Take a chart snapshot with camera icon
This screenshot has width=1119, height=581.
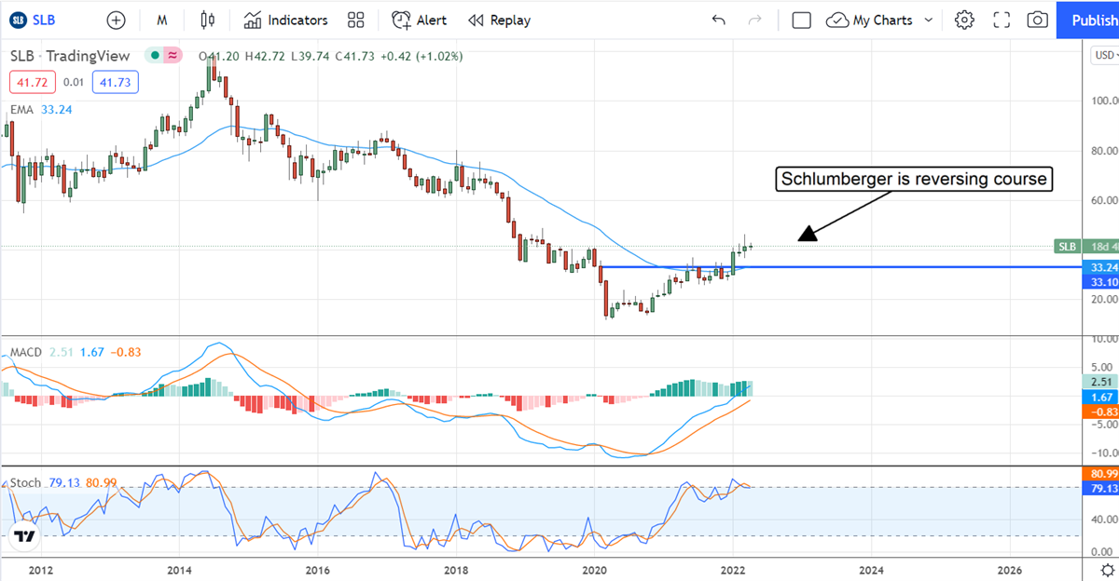tap(1036, 20)
